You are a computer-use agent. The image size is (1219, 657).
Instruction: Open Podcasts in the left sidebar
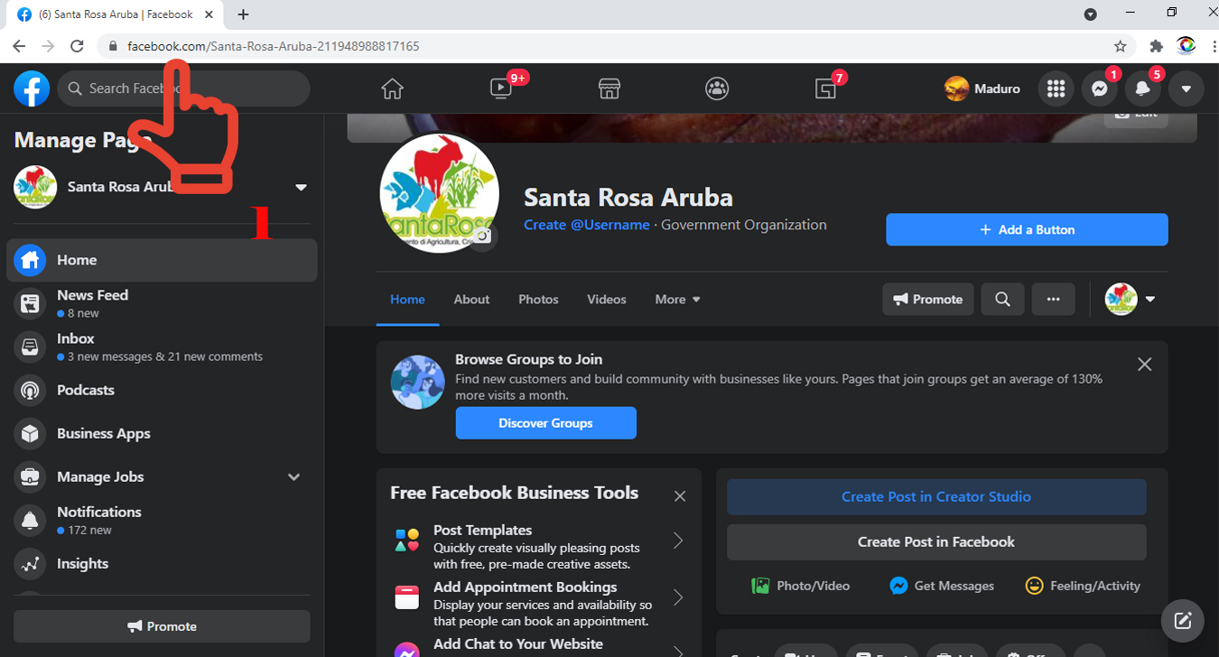(85, 390)
